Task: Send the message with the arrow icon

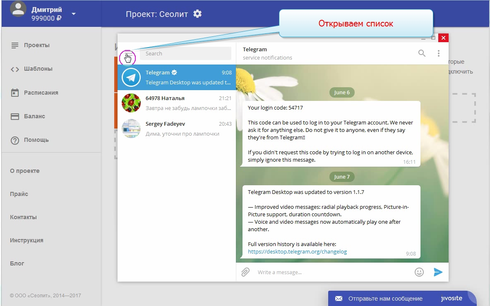Action: point(438,272)
